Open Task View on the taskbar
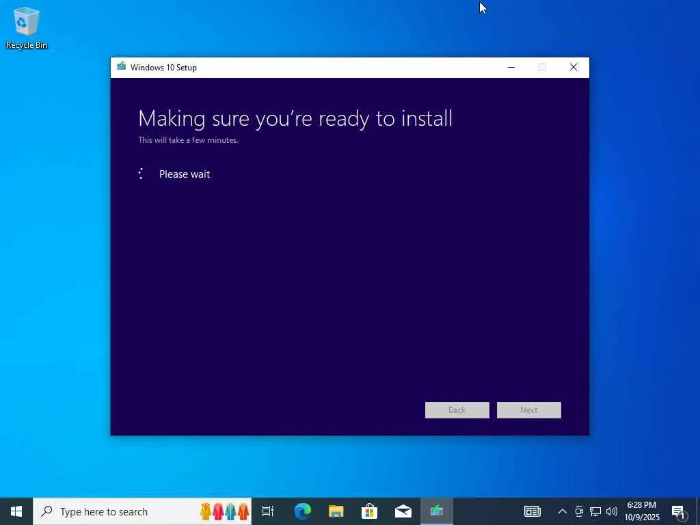700x525 pixels. (x=268, y=511)
